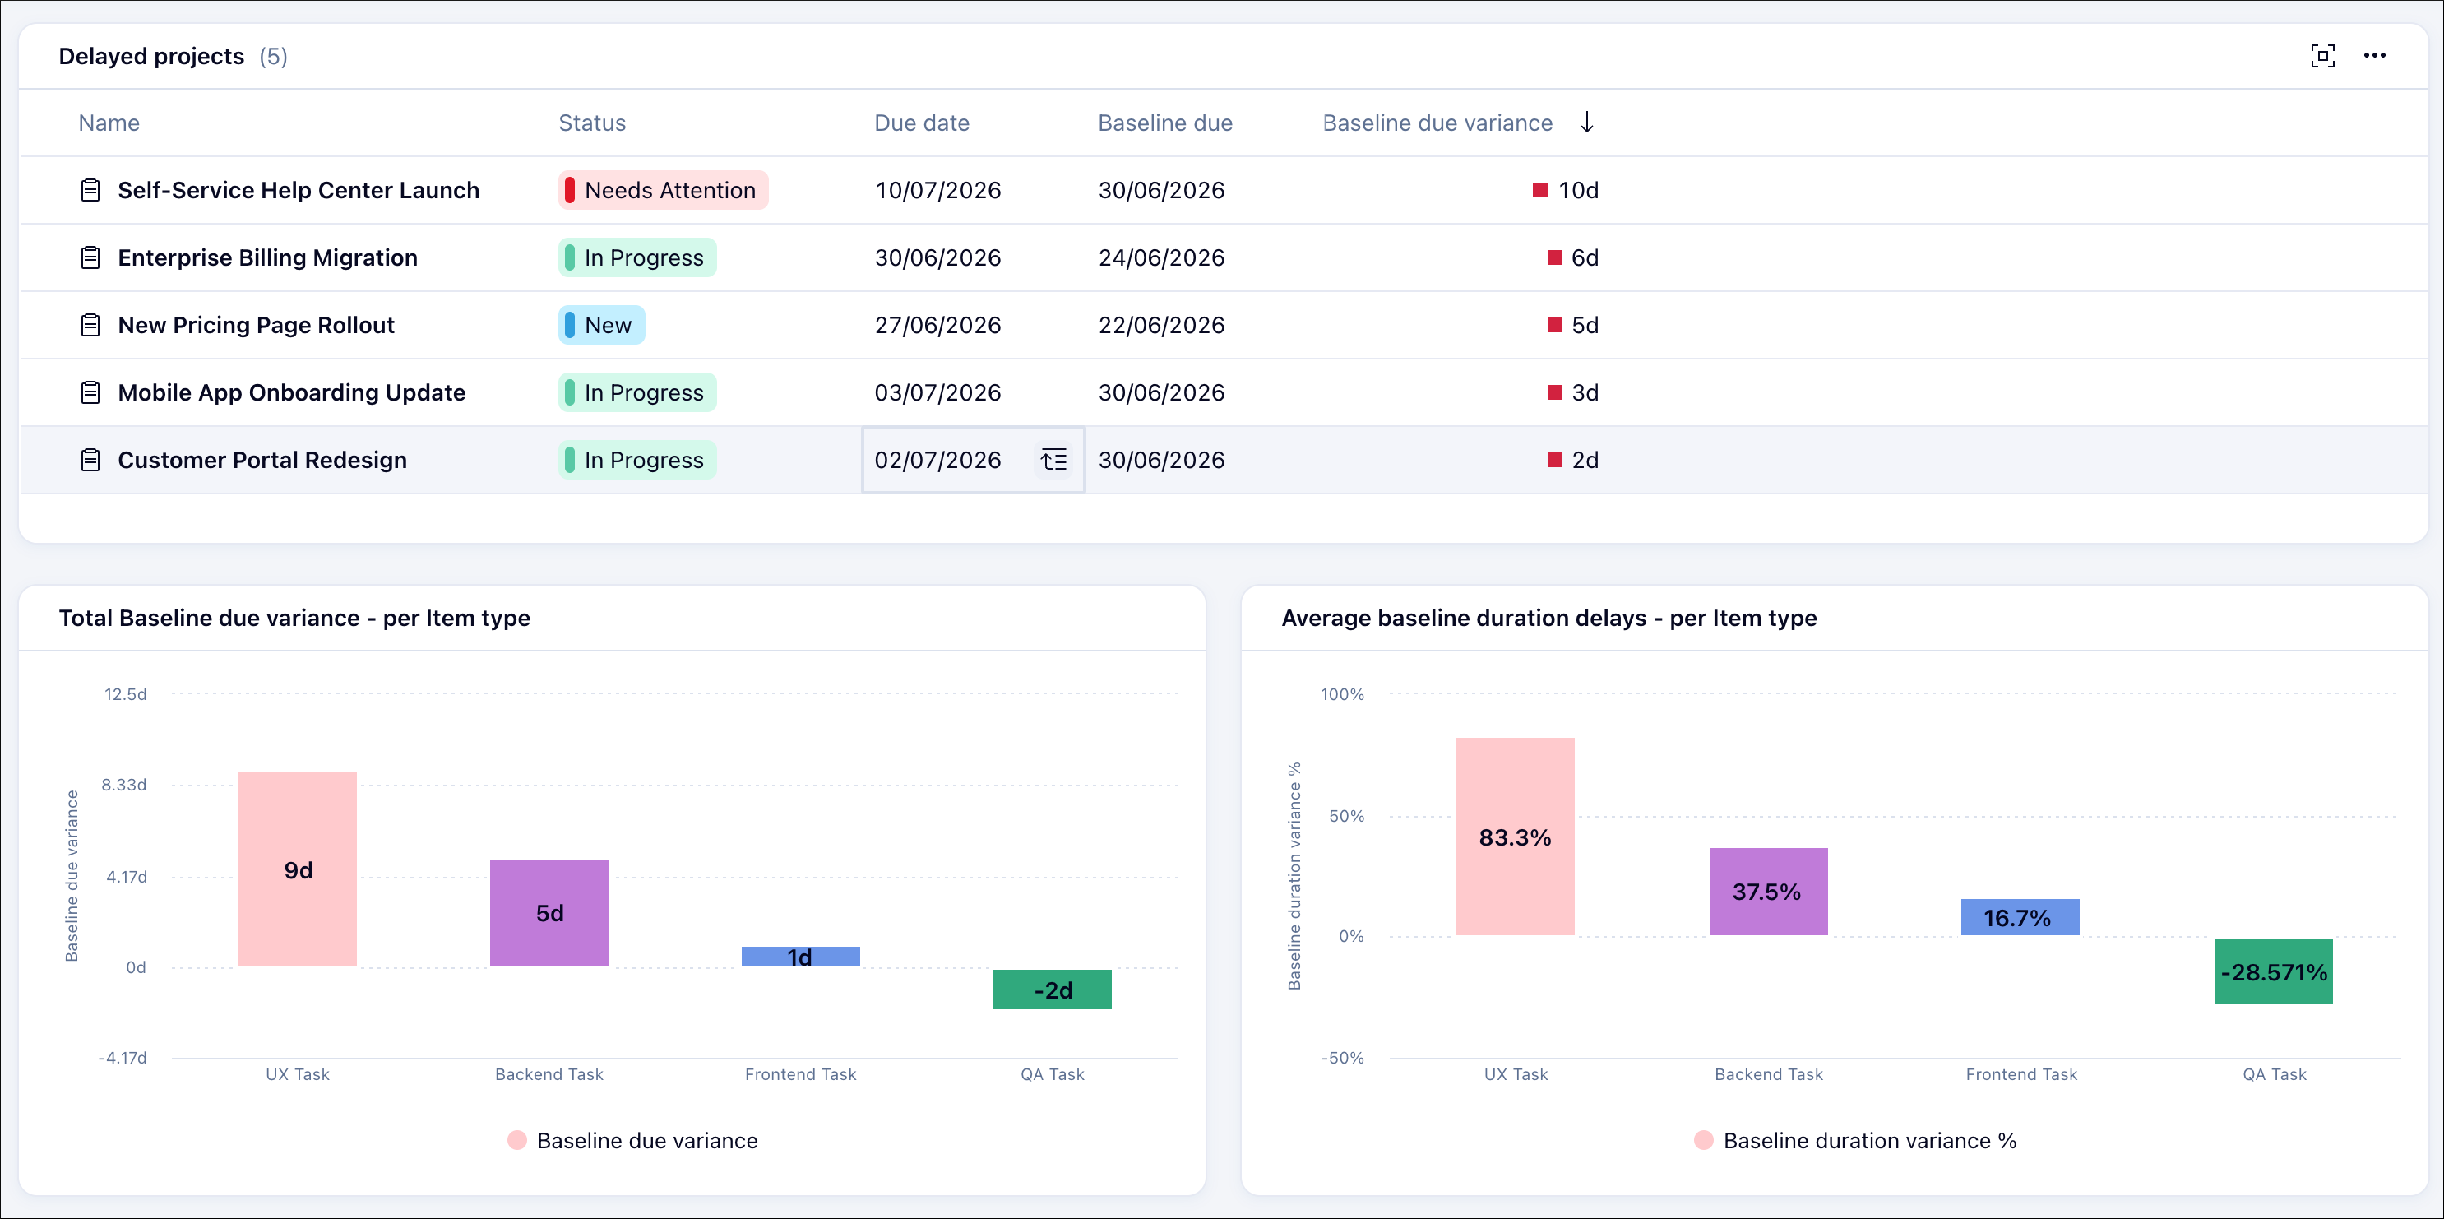This screenshot has width=2444, height=1219.
Task: Click the 16.7% Frontend Task bar
Action: tap(2020, 917)
